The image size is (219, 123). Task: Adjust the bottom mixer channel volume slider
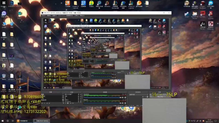102,103
